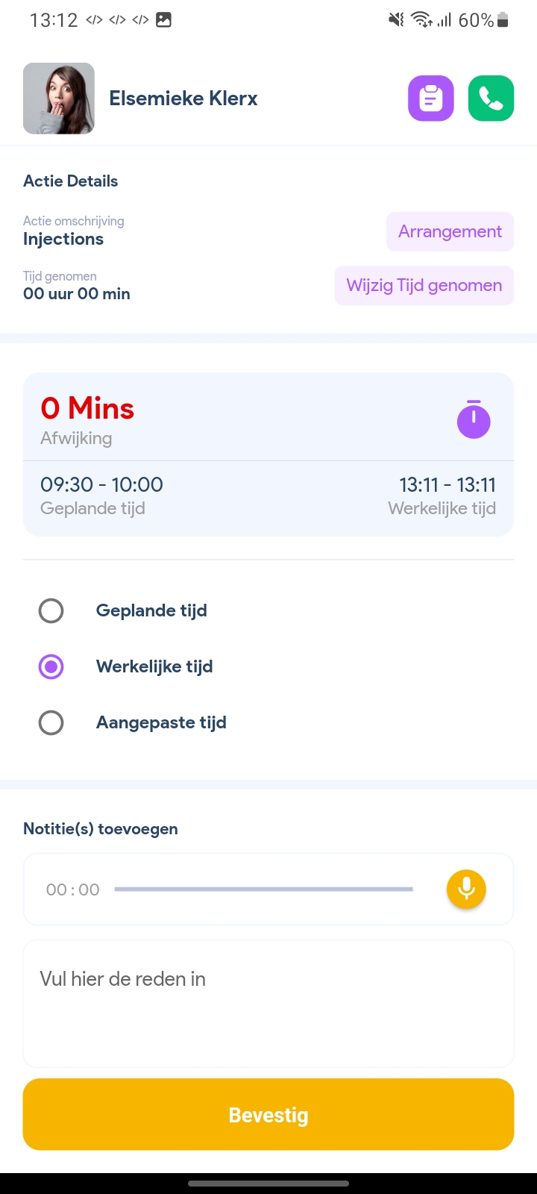
Task: Click the audio note progress slider
Action: (263, 889)
